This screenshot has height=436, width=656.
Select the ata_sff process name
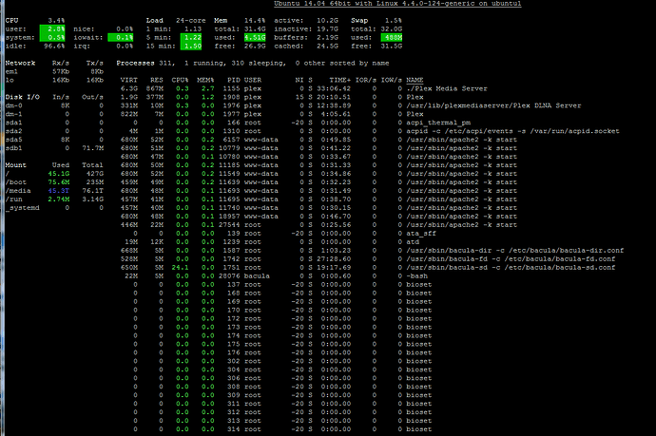tap(421, 234)
